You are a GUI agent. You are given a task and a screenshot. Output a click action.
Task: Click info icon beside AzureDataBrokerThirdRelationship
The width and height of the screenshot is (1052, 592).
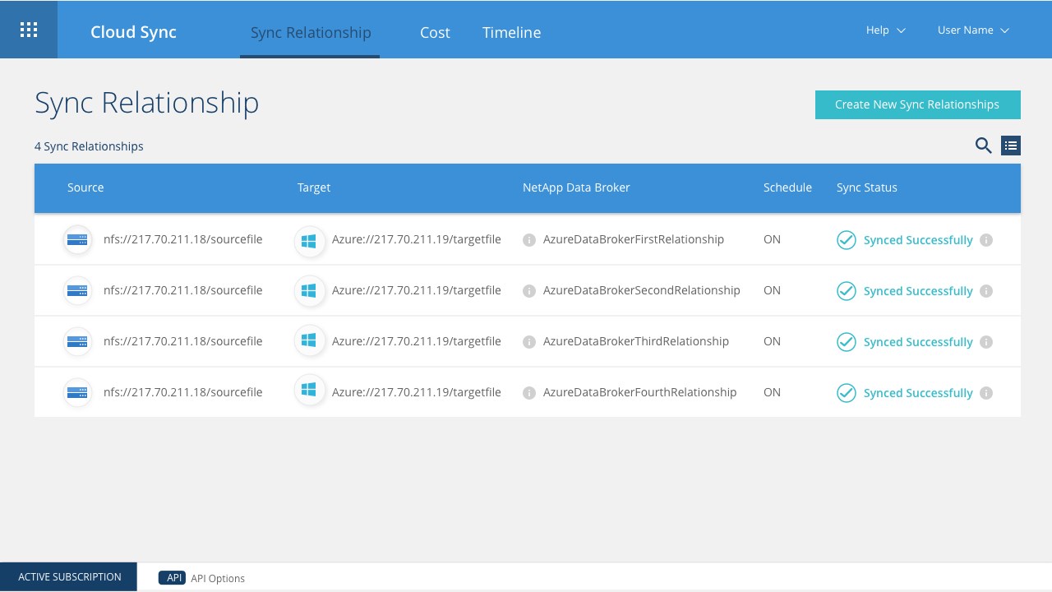pyautogui.click(x=529, y=342)
